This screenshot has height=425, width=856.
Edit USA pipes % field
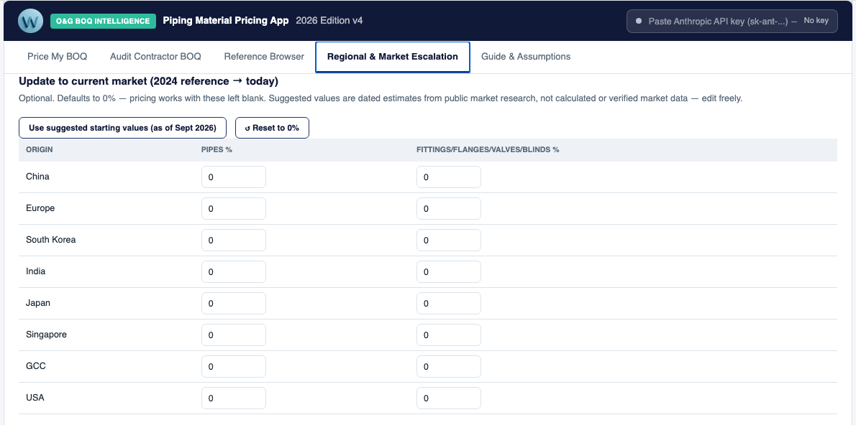coord(234,398)
